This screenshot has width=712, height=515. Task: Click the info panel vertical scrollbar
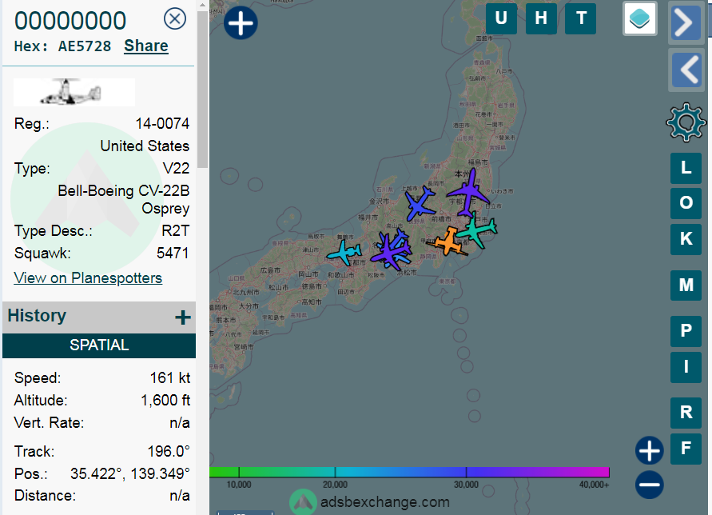202,91
